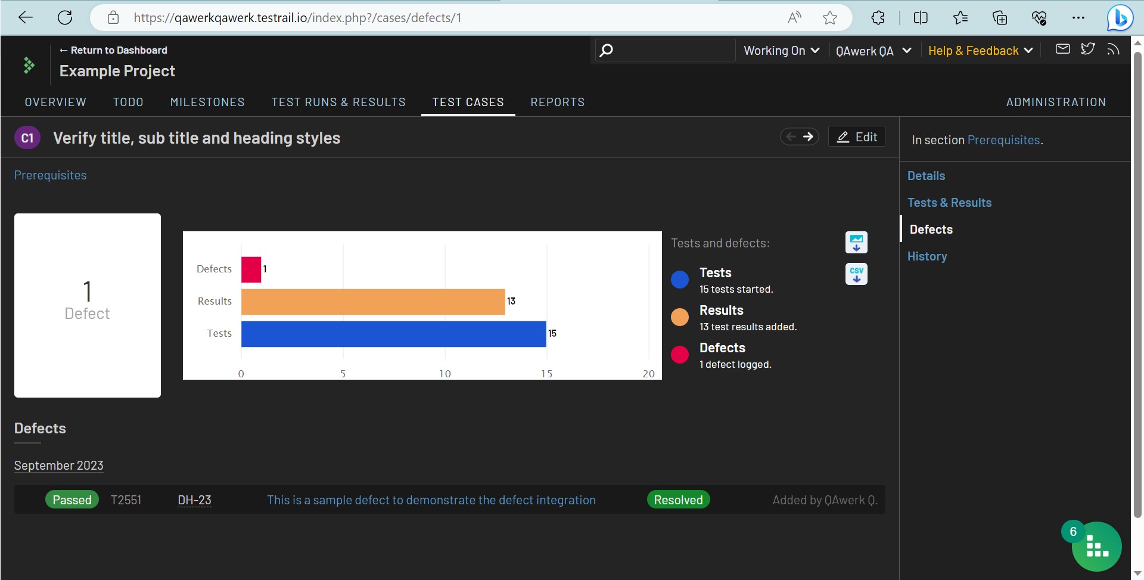
Task: Open Tests & Results sidebar link
Action: pyautogui.click(x=949, y=203)
